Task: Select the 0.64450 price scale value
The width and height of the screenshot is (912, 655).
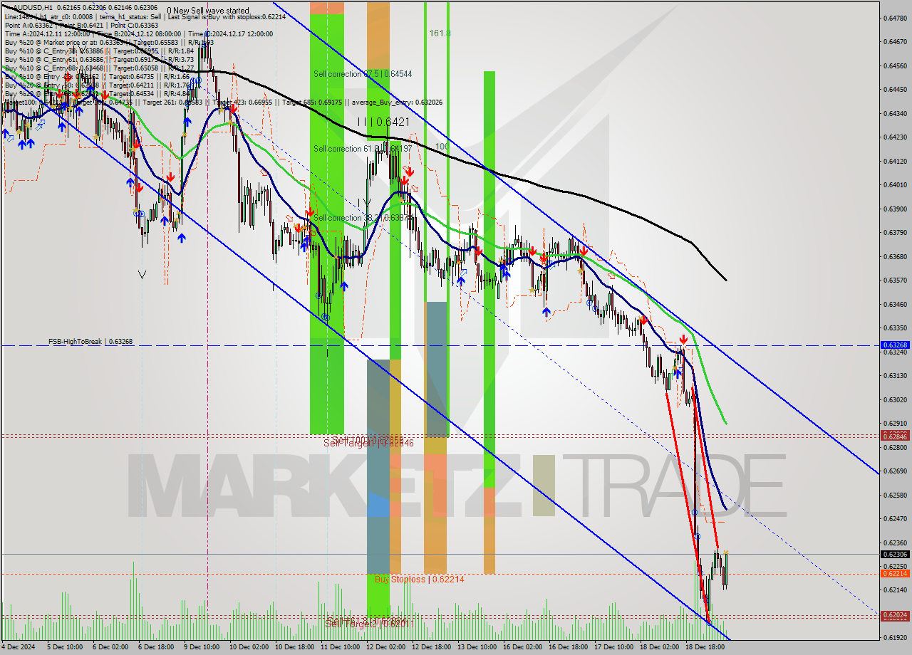Action: (x=896, y=90)
